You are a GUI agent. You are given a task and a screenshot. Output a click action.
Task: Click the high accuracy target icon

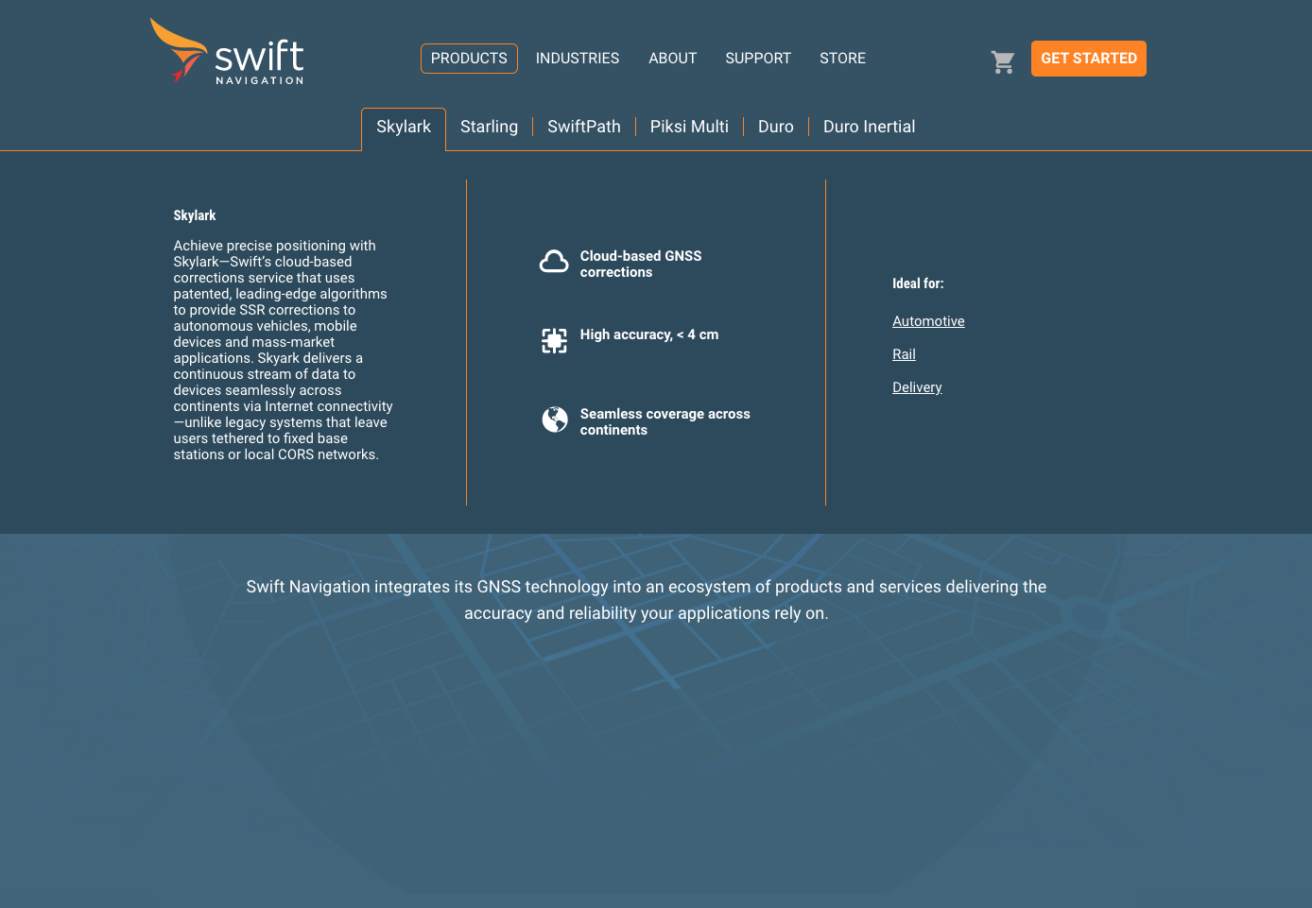point(554,341)
